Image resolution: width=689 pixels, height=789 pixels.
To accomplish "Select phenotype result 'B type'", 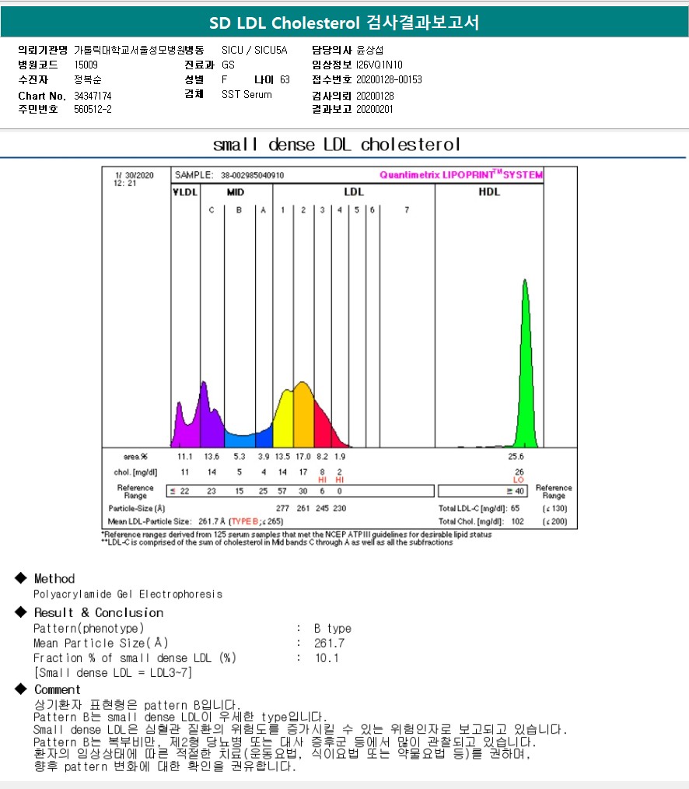I will click(332, 628).
